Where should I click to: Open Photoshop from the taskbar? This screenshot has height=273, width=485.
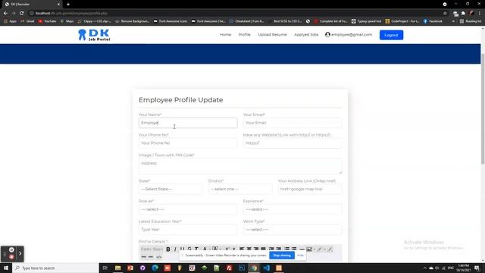[242, 268]
